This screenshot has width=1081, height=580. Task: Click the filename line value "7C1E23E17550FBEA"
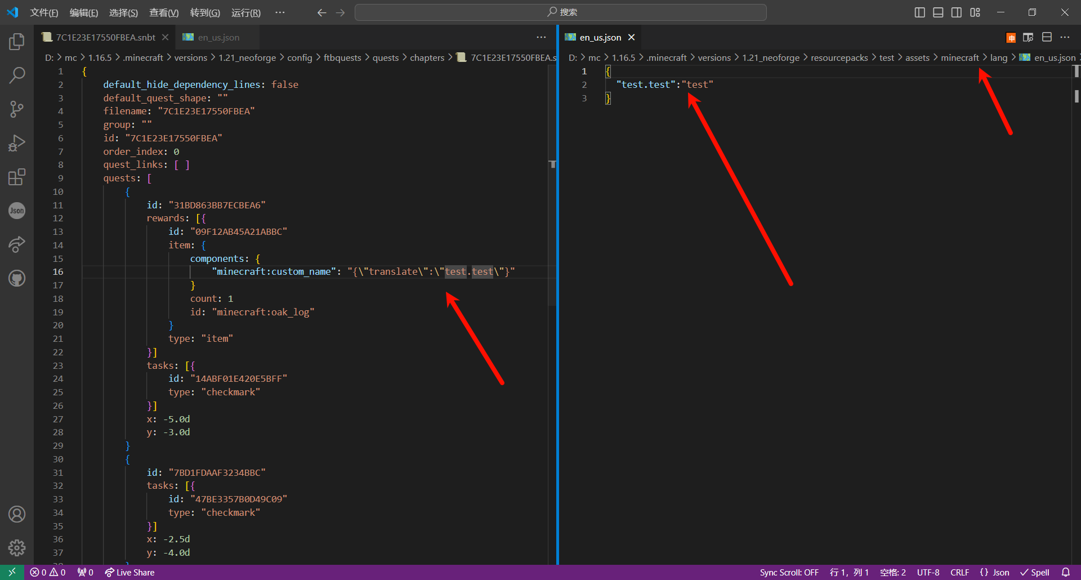coord(206,111)
